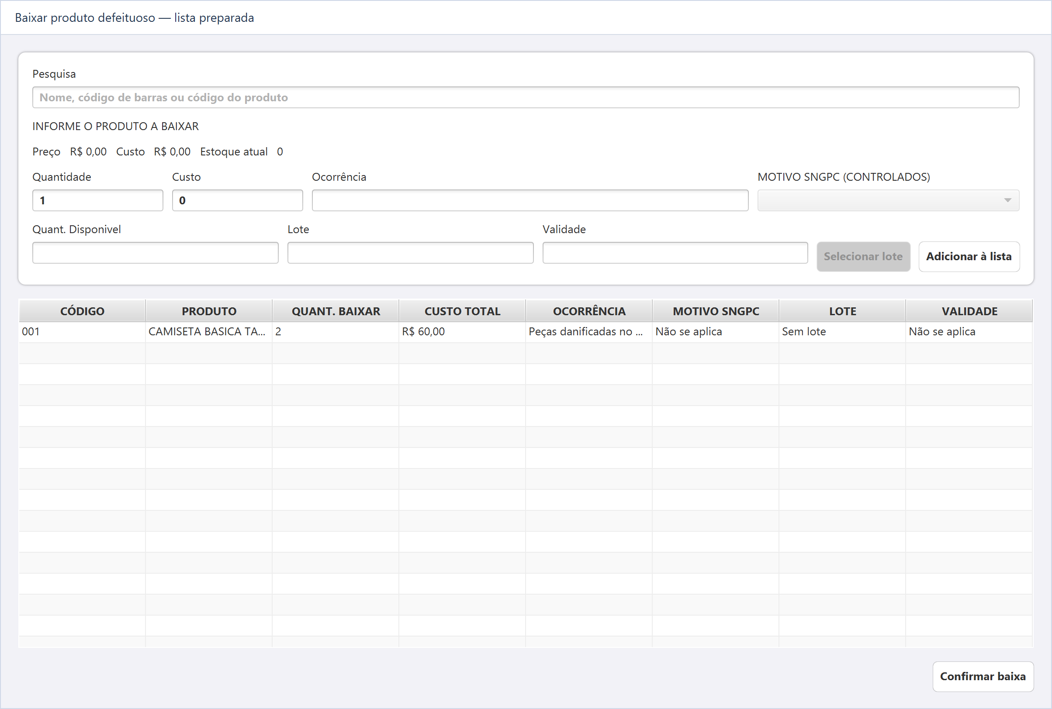
Task: Sort by the CÓDIGO column header
Action: click(x=82, y=311)
